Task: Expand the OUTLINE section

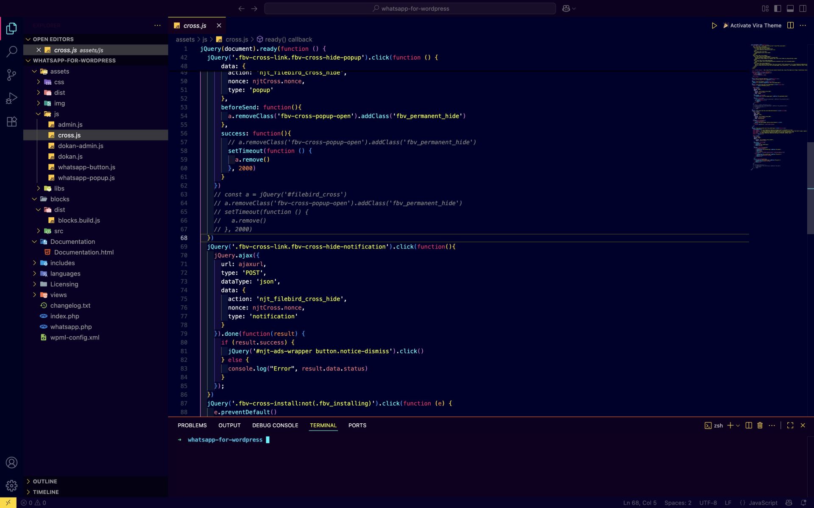Action: pos(45,481)
